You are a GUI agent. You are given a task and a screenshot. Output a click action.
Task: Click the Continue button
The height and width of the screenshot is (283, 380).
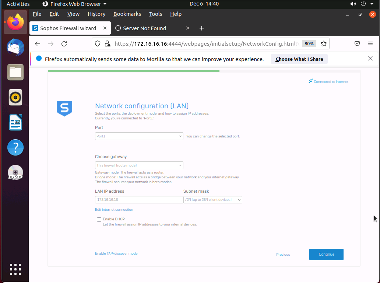point(326,255)
